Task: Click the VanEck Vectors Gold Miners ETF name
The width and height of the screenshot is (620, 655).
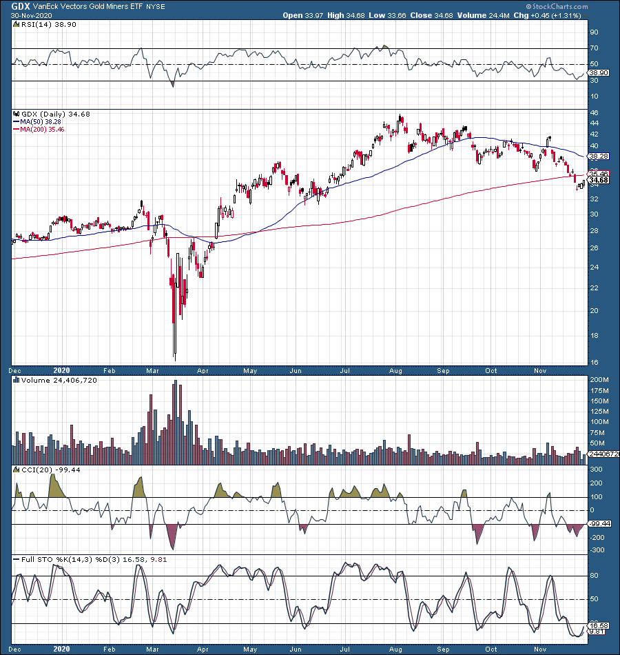Action: pyautogui.click(x=87, y=7)
